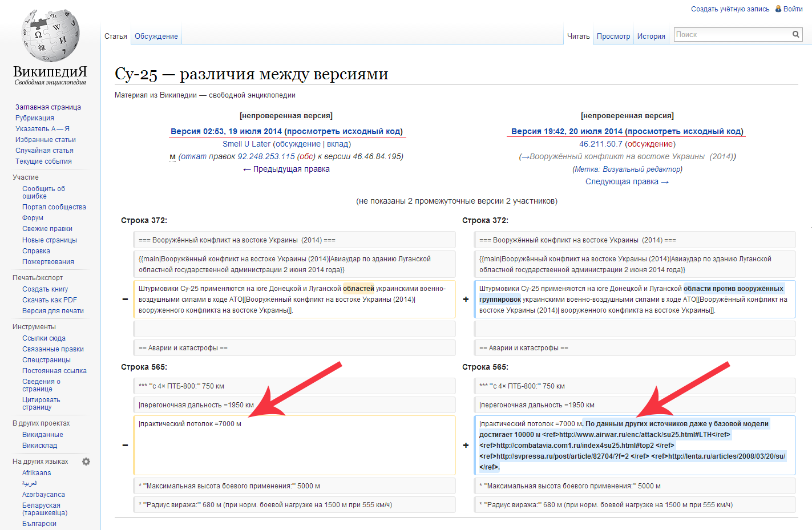Switch to the Обсуждение tab
The width and height of the screenshot is (812, 530).
156,36
